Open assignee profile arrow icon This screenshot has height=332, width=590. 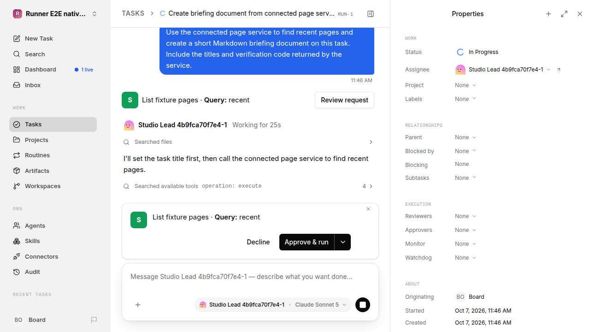pos(559,70)
